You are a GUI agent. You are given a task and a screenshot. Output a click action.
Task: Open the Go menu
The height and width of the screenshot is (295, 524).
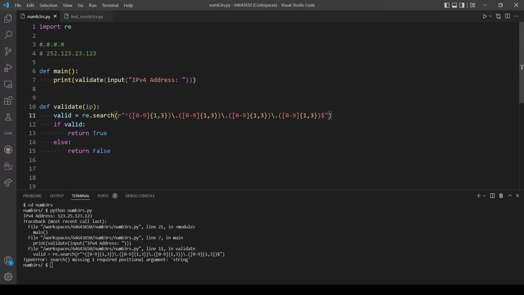(80, 5)
